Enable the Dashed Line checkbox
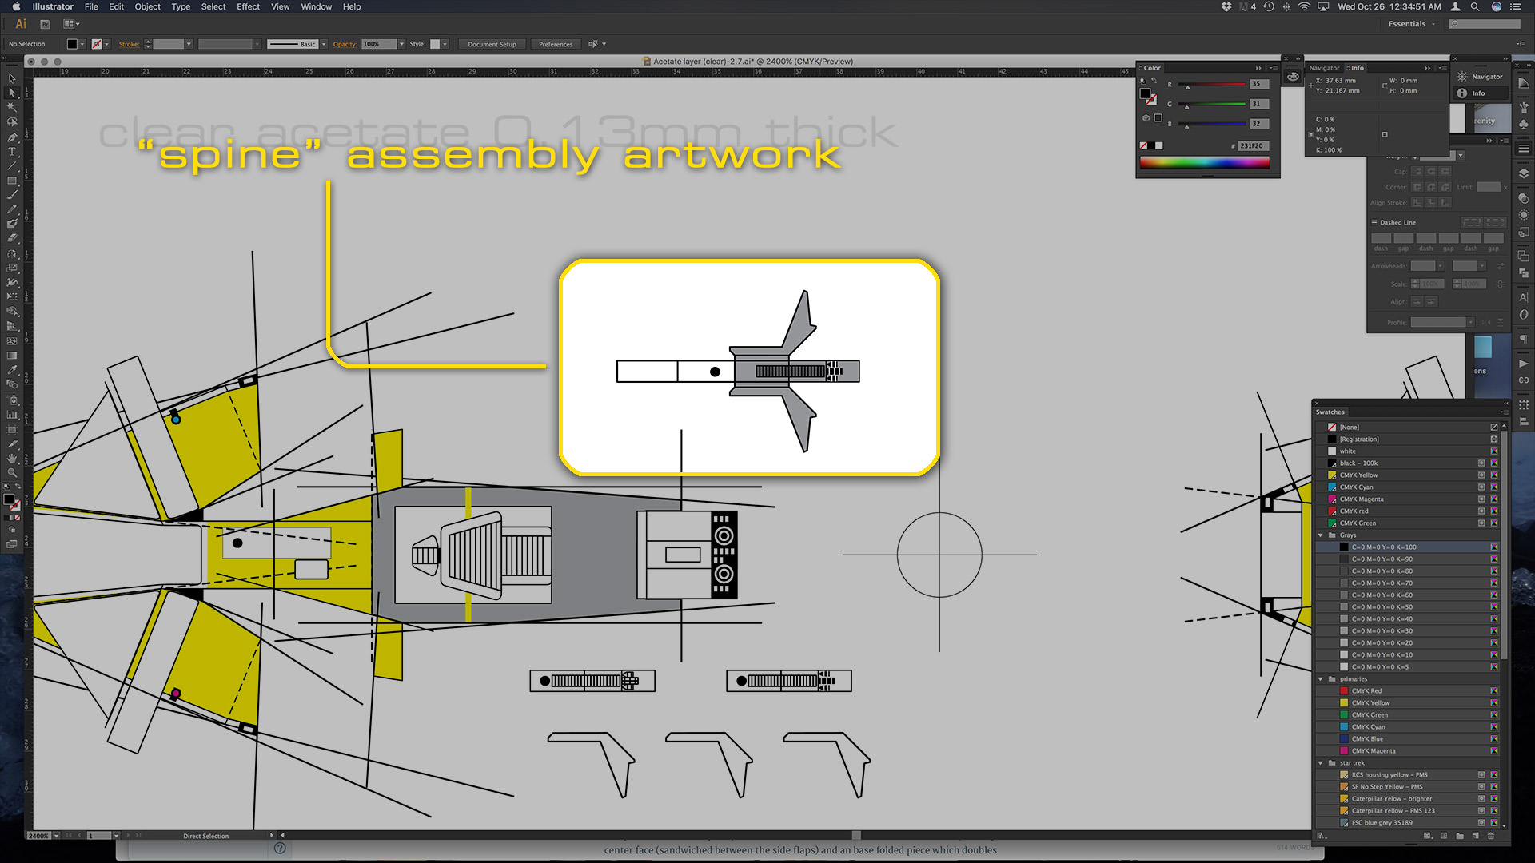The image size is (1535, 863). click(x=1374, y=223)
